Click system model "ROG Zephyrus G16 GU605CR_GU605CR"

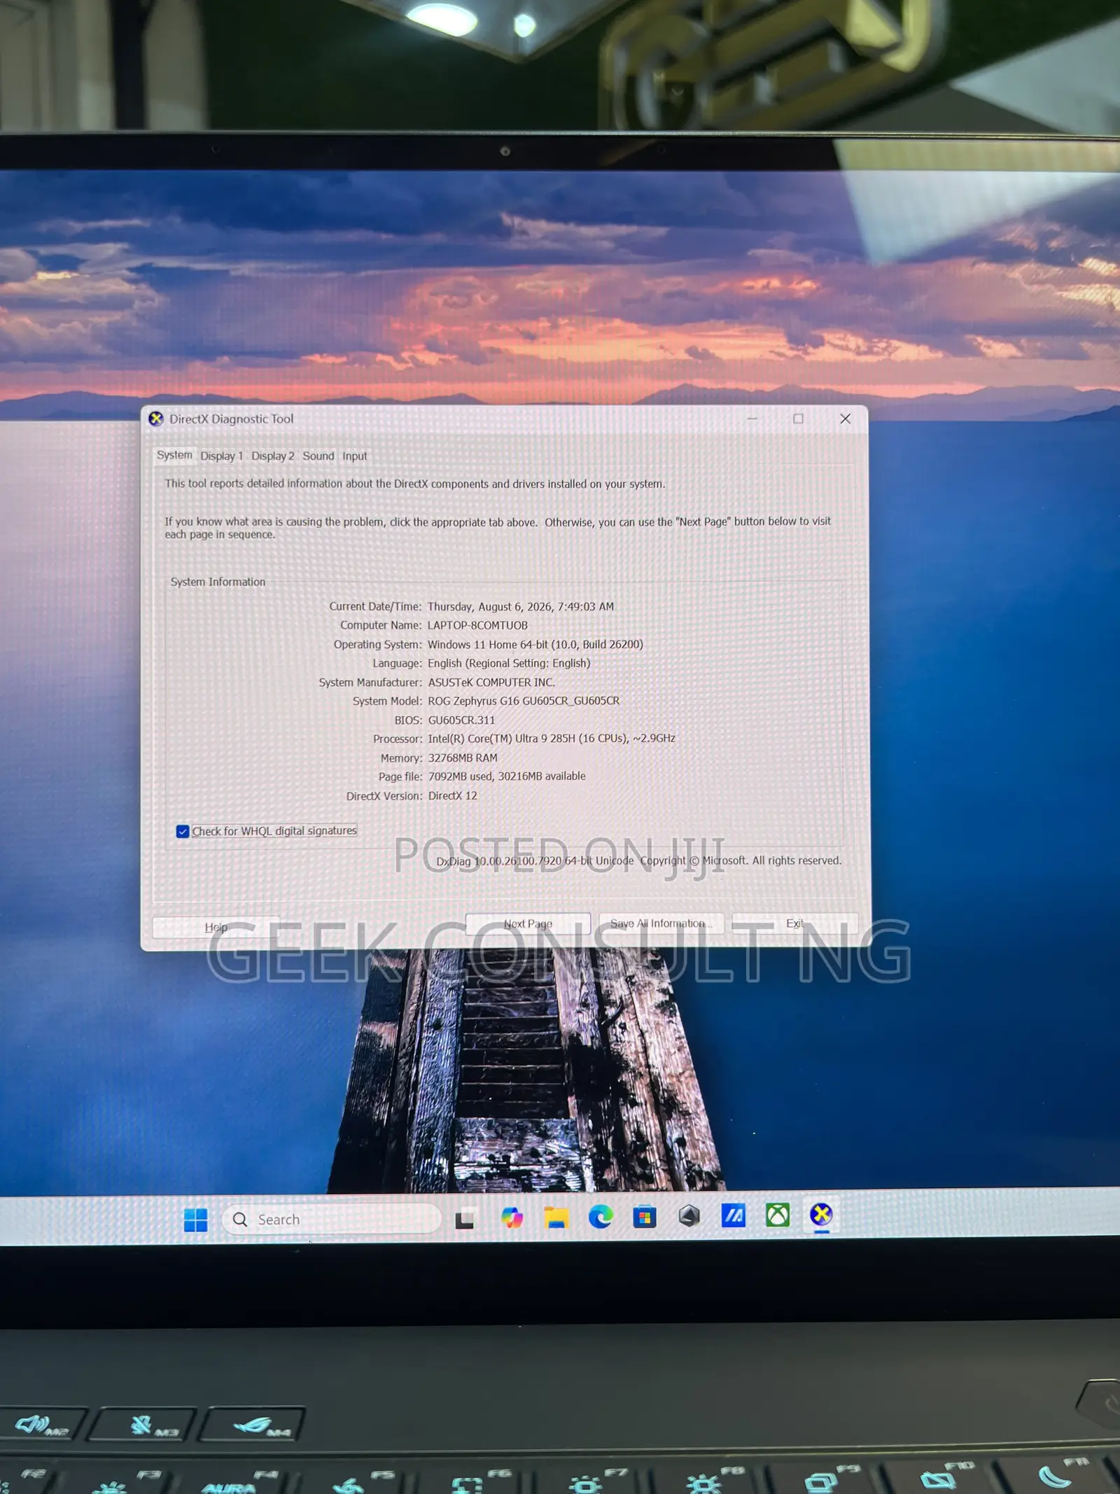coord(524,701)
